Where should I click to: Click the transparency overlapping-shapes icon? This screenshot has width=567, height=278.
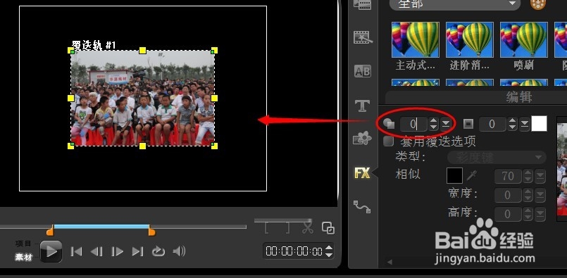(x=389, y=124)
